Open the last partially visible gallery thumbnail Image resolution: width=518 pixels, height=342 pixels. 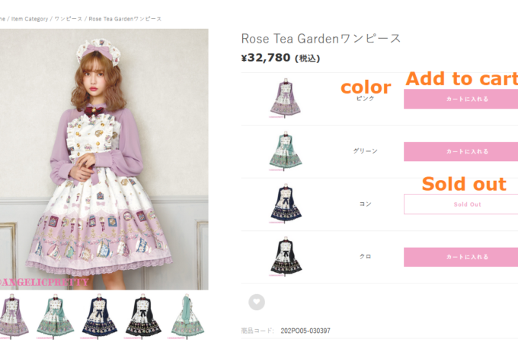click(x=187, y=316)
